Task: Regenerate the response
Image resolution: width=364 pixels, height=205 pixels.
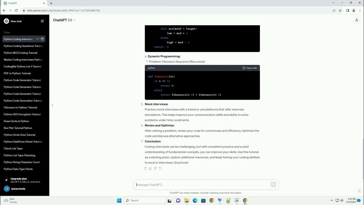Action: tap(160, 168)
